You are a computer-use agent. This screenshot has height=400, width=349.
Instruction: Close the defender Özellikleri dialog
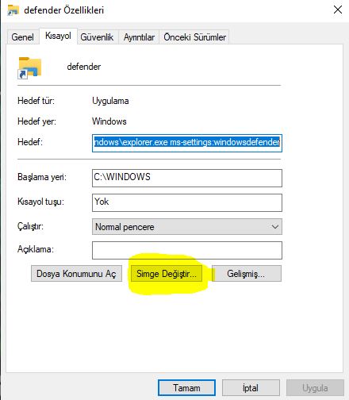338,10
